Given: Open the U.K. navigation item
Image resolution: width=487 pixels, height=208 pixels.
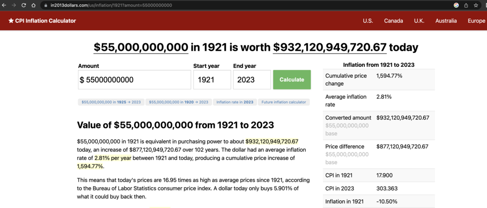Looking at the screenshot, I should pyautogui.click(x=419, y=21).
